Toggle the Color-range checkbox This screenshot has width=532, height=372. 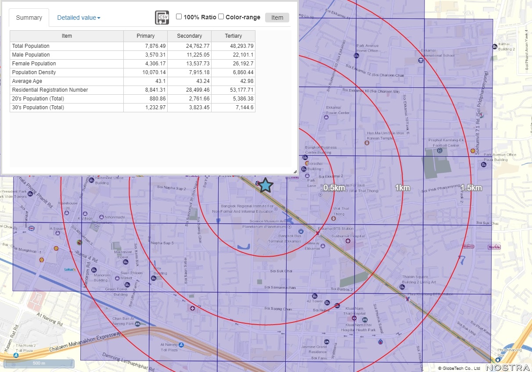[x=221, y=17]
